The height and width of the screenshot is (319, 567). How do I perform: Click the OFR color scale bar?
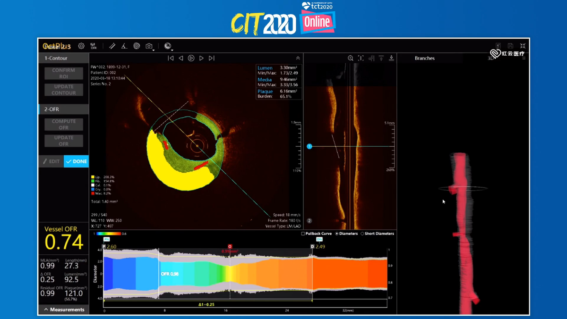pyautogui.click(x=108, y=234)
